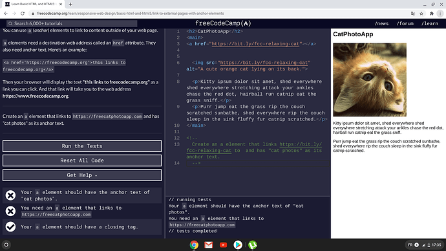Click the CatPhotoApp heading in preview

353,34
